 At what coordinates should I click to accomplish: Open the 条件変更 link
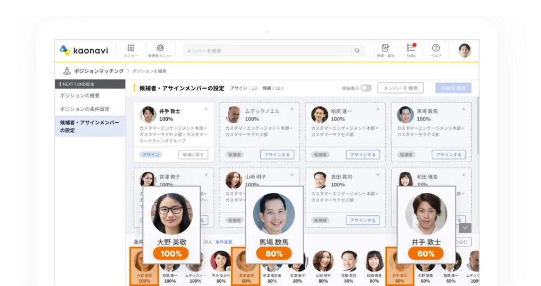[x=224, y=242]
